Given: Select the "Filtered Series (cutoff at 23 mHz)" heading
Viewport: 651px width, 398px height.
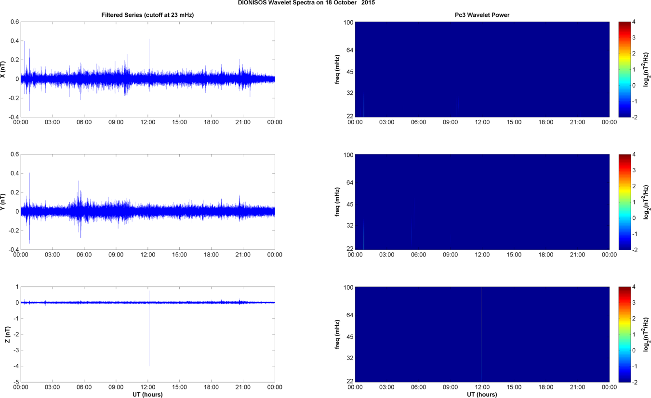Looking at the screenshot, I should tap(147, 15).
